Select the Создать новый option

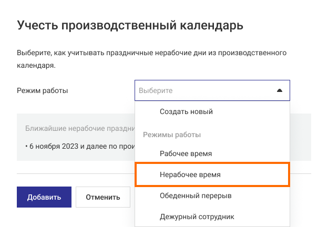pos(186,112)
